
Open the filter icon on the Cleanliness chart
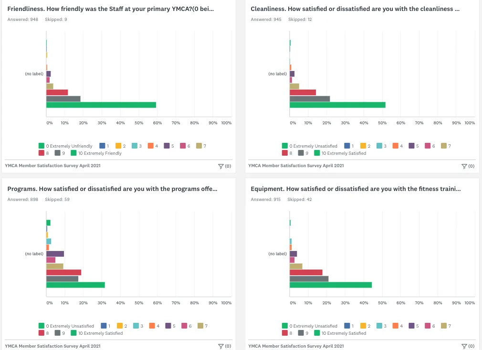(464, 166)
